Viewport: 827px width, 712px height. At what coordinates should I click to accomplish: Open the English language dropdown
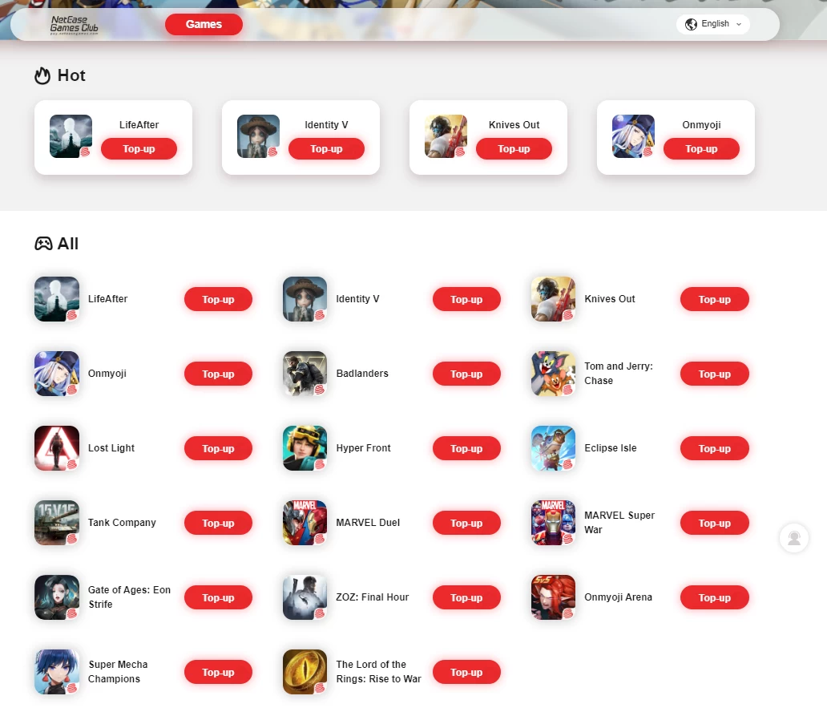pos(713,24)
